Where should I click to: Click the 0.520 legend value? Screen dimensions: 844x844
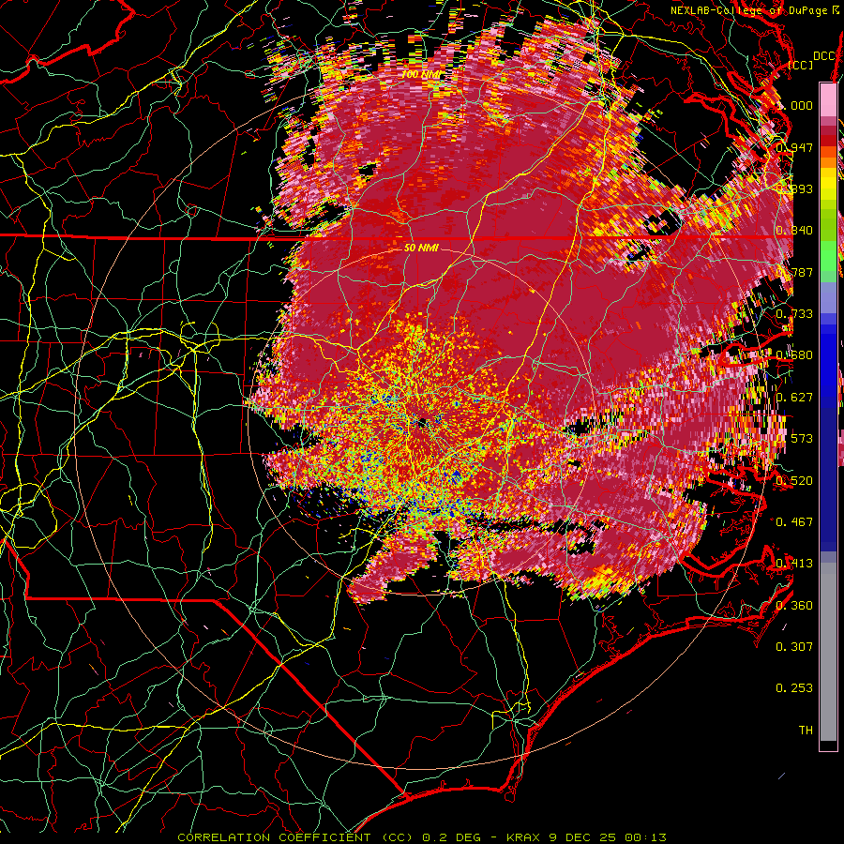point(794,481)
